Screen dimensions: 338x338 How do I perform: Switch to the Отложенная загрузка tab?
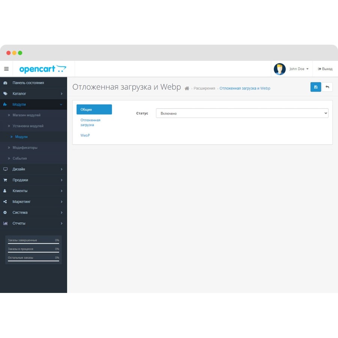90,122
